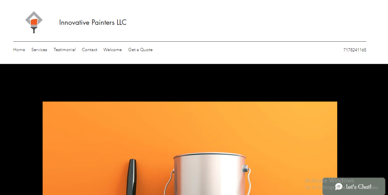Click the horizontal divider under header

click(190, 42)
